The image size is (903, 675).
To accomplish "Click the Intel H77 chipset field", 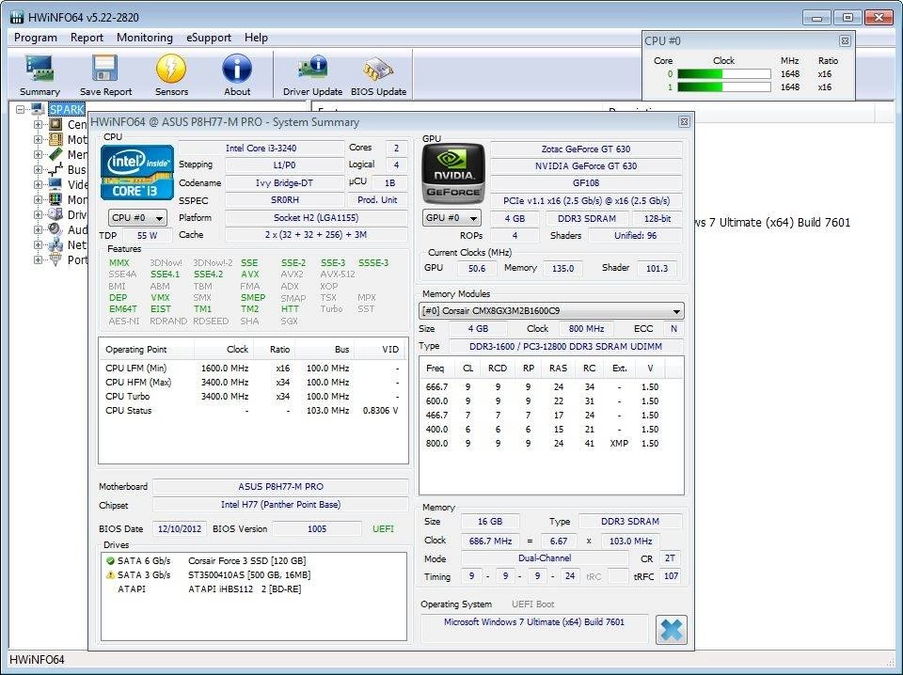I will pos(280,505).
